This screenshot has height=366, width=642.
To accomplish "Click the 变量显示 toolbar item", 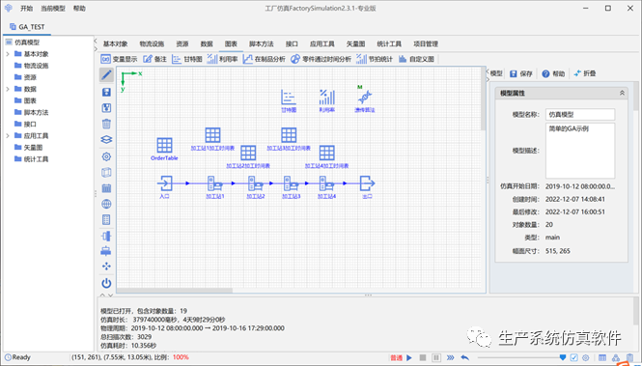I will (x=120, y=59).
